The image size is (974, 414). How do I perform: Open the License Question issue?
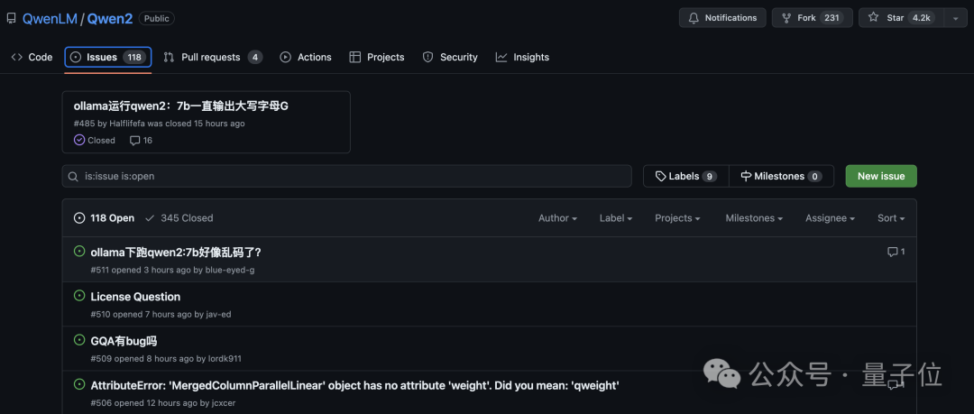[135, 297]
